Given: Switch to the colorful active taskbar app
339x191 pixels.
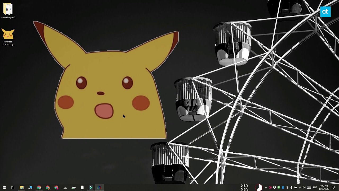Looking at the screenshot, I should point(99,188).
